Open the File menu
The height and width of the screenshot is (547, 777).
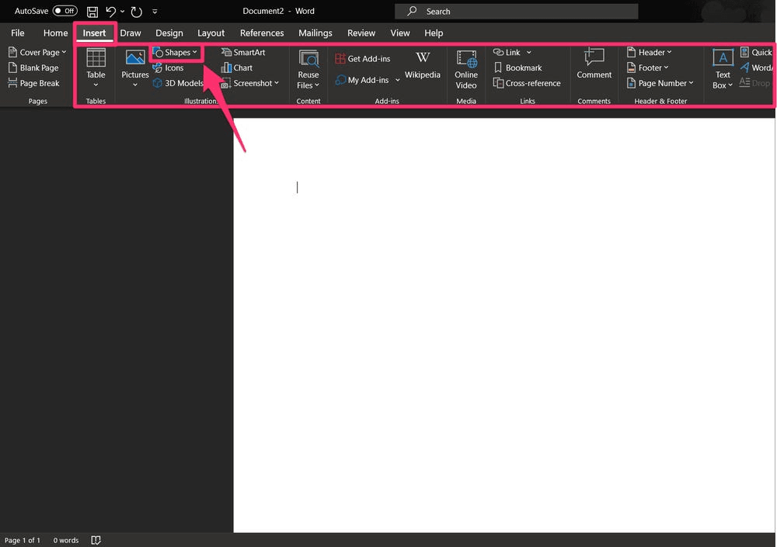[x=17, y=33]
